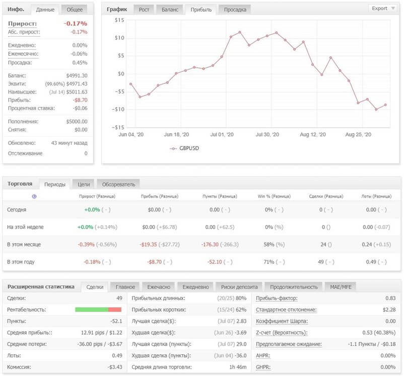Click the Средние потери value -36.00 pips
Screen dimensions: 404x377
coord(90,344)
